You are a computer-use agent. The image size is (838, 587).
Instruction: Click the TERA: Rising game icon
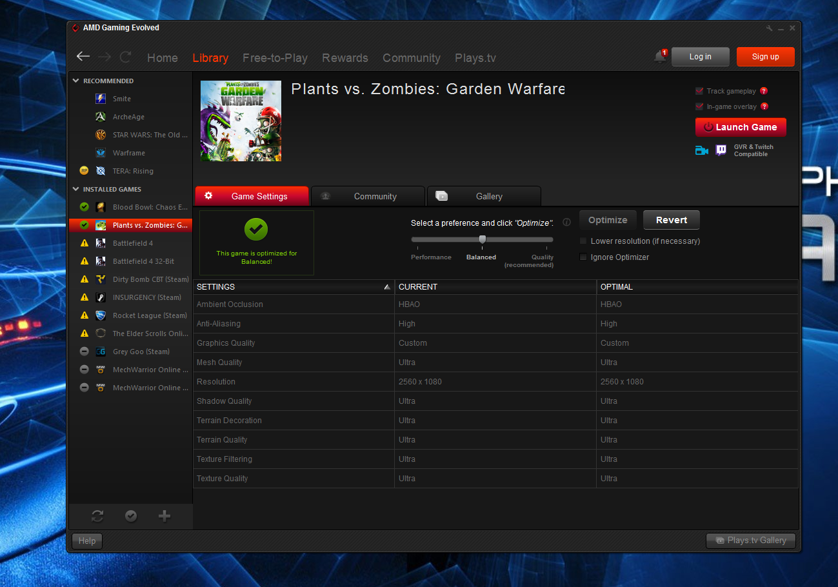tap(101, 171)
